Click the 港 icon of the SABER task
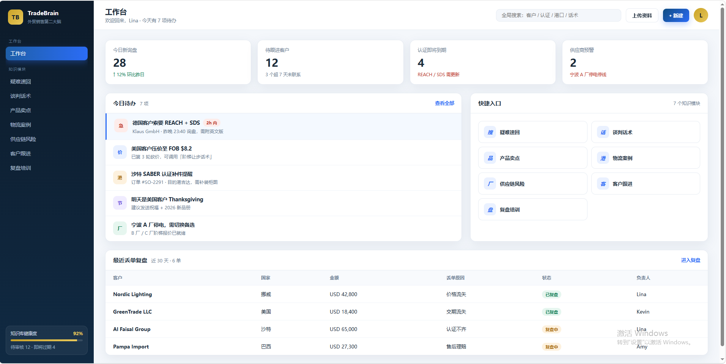The height and width of the screenshot is (364, 726). click(x=120, y=177)
